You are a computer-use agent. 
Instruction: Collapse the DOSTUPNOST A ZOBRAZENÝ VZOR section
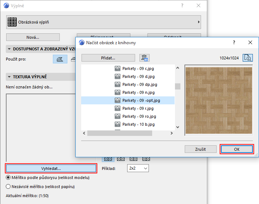[9, 49]
